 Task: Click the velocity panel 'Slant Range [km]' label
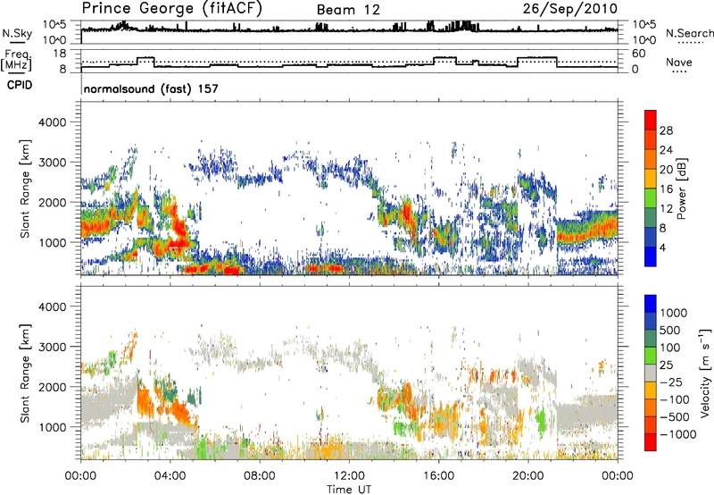tap(26, 373)
